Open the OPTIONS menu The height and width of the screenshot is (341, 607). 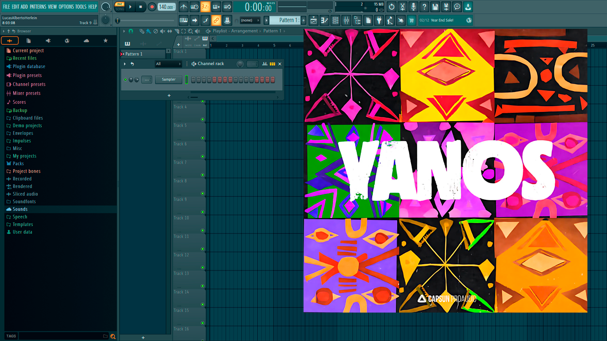click(x=66, y=7)
